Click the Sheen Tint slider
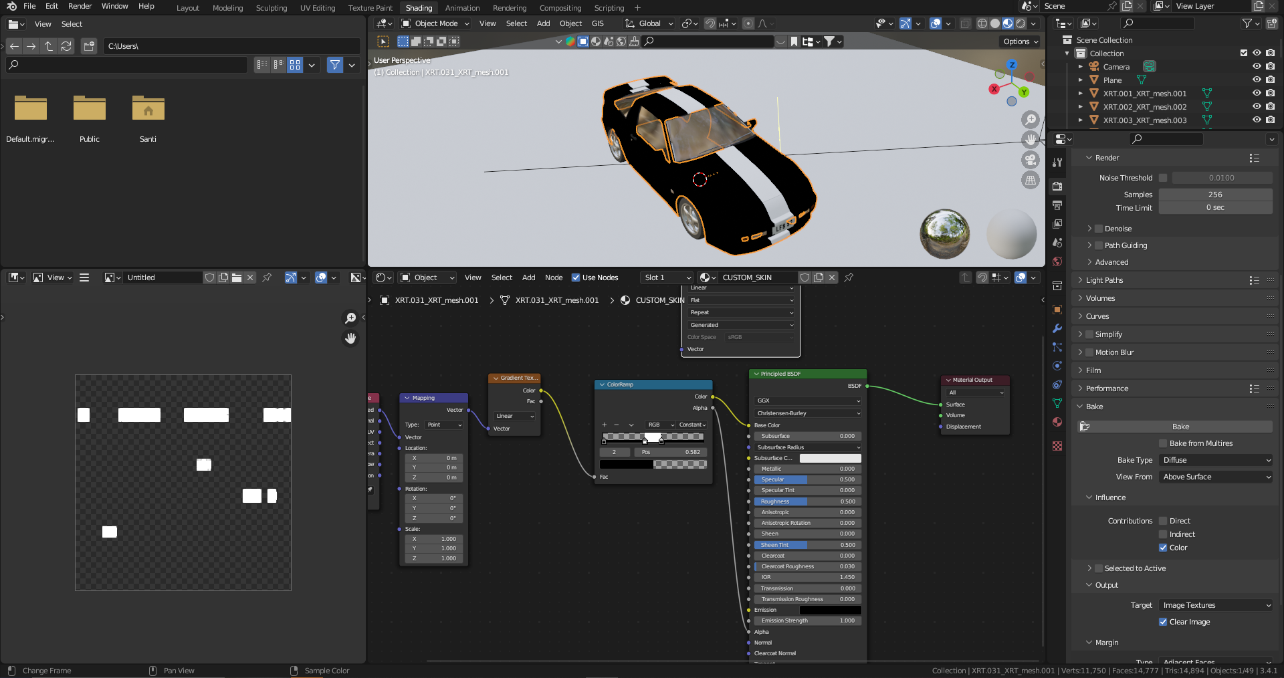The height and width of the screenshot is (678, 1284). coord(808,545)
